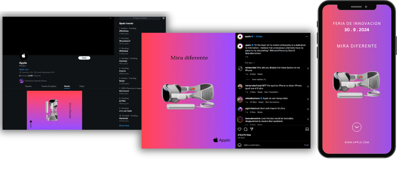Click the Search Twitter field
The width and height of the screenshot is (397, 174).
pos(140,18)
